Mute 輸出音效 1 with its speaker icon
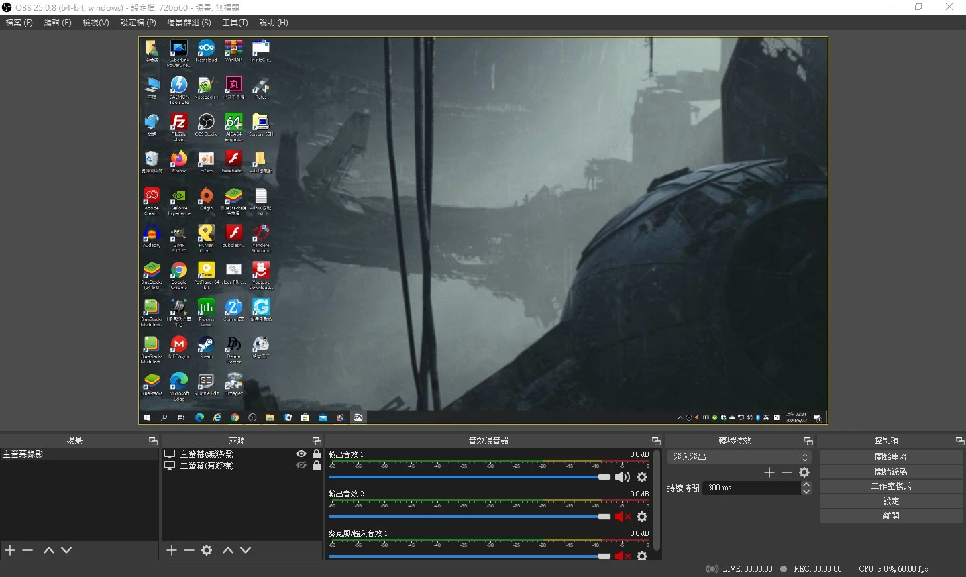This screenshot has height=577, width=966. [x=623, y=477]
